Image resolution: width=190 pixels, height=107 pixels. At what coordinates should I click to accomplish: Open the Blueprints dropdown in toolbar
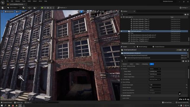(30, 8)
